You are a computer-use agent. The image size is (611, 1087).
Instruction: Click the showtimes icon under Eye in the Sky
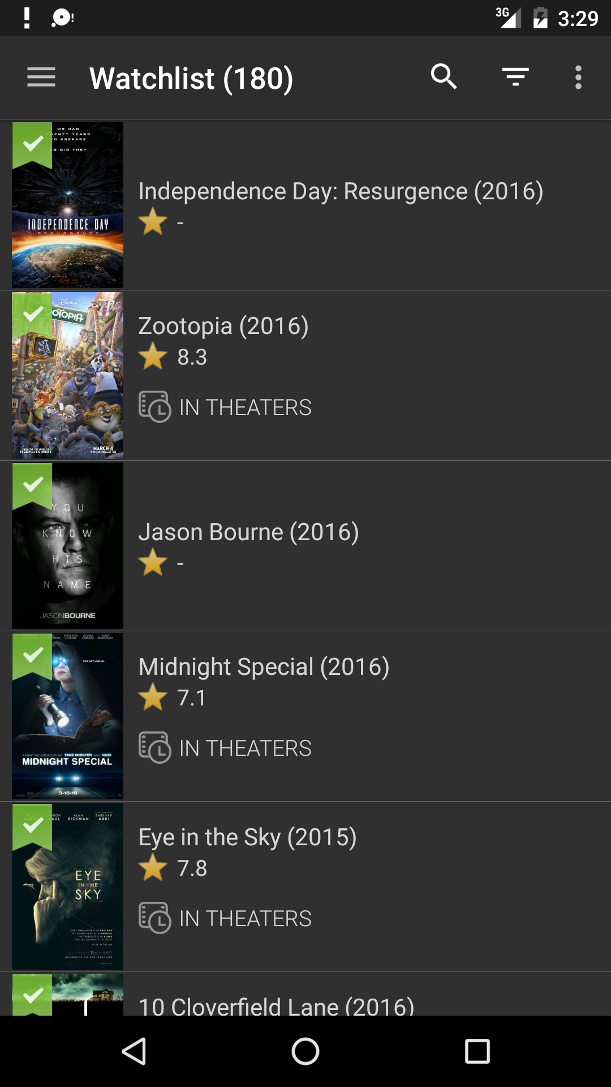[x=154, y=918]
